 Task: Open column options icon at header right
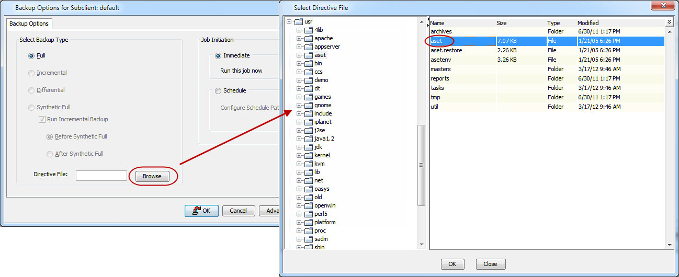tap(669, 22)
